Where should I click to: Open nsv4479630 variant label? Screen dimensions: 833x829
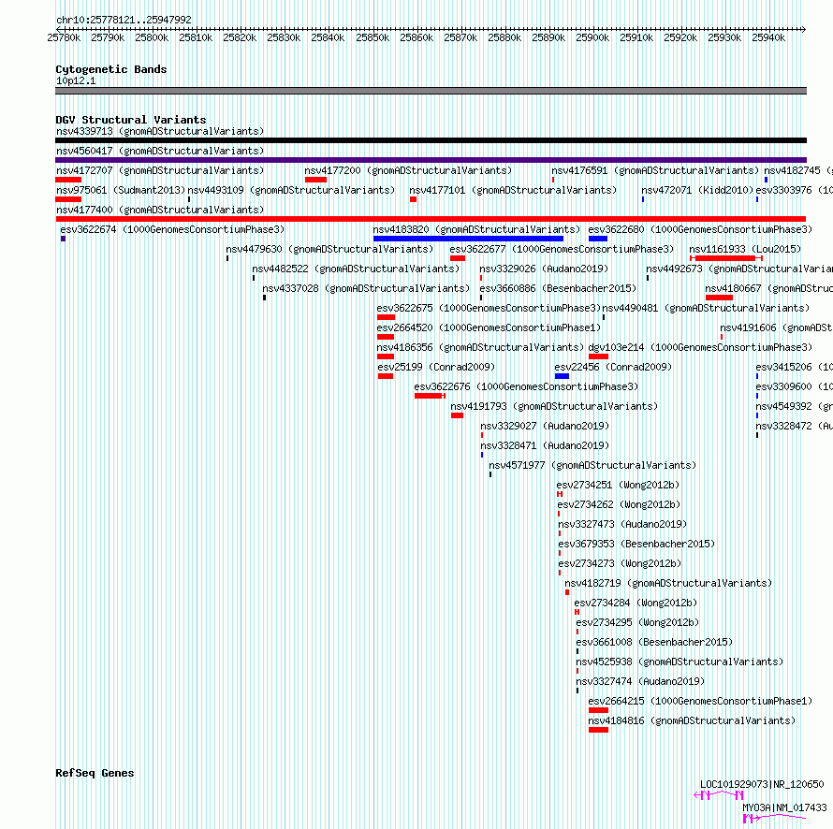329,249
